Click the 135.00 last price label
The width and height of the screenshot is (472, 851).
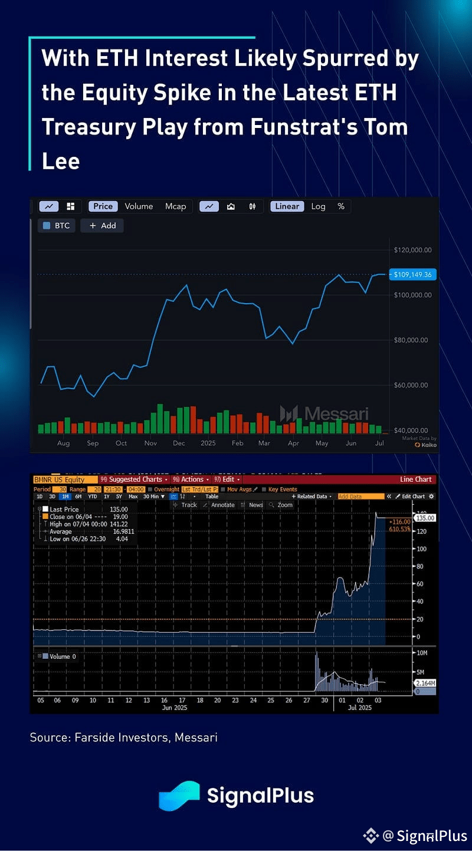pos(424,518)
